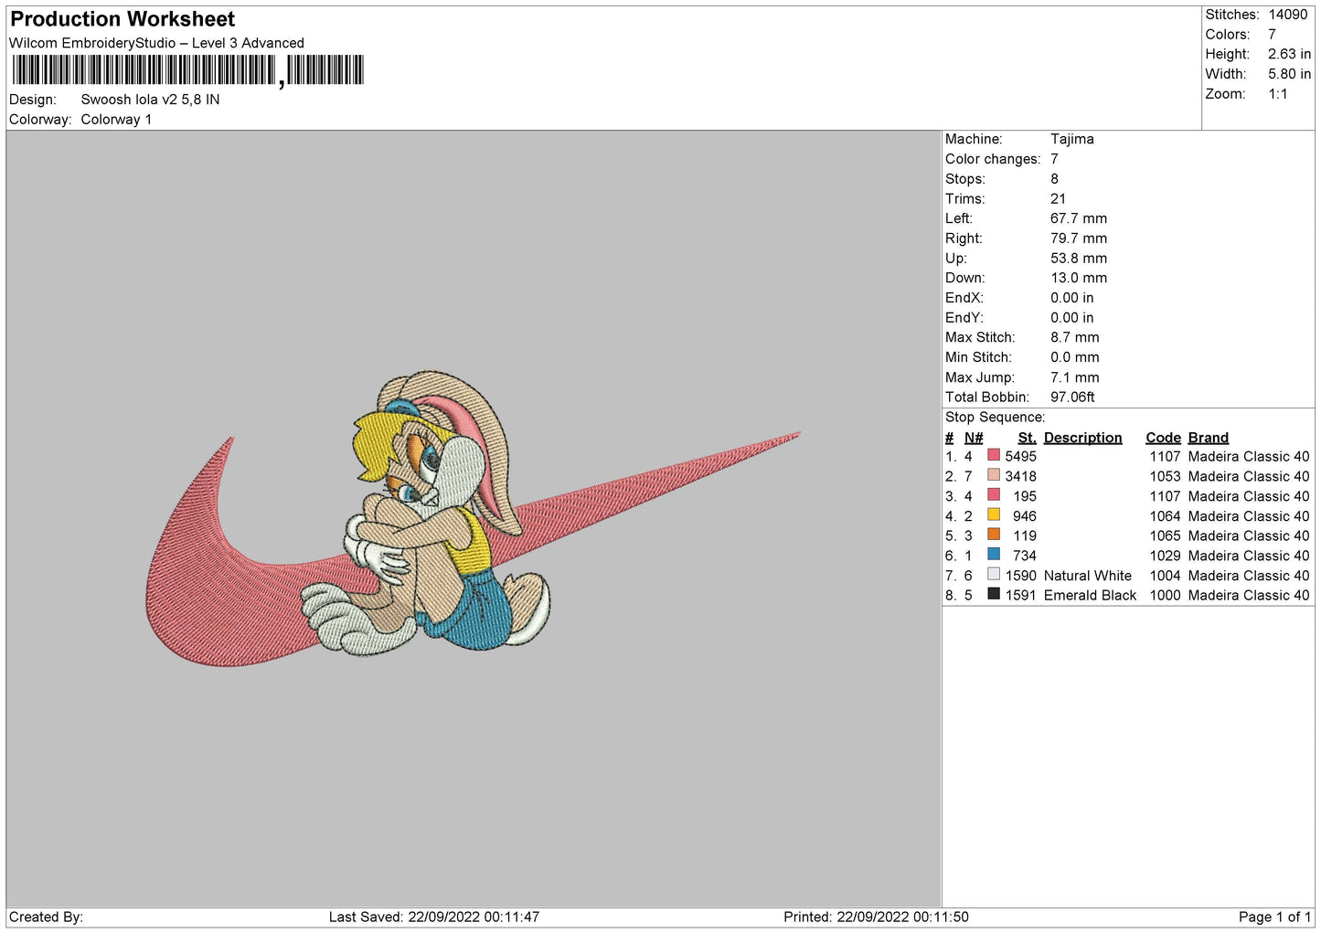Click the Max Stitch value '8.7 mm'
This screenshot has height=933, width=1321.
[1074, 337]
